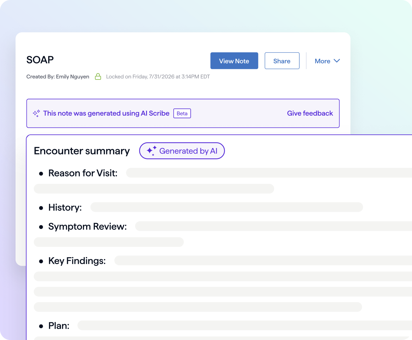This screenshot has height=340, width=412.
Task: Click 'Created By: Emily Nguyen' text
Action: [58, 77]
